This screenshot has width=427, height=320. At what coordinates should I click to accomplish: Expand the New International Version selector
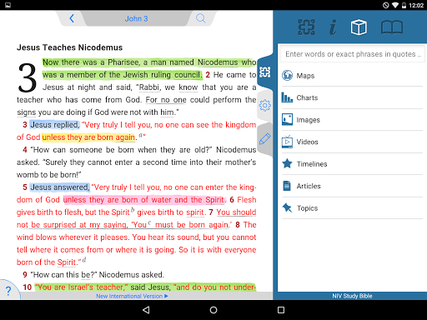[x=132, y=296]
